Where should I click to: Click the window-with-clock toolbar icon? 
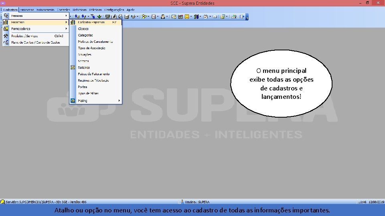(174, 17)
